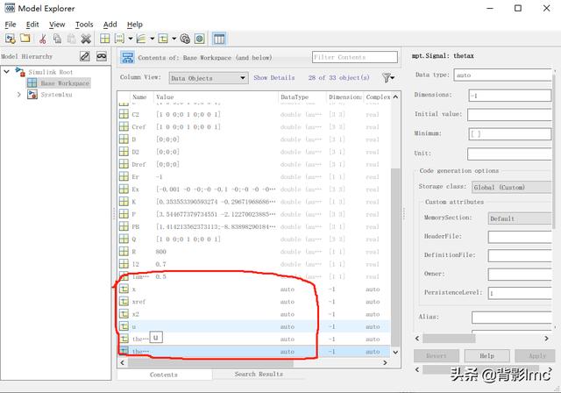This screenshot has width=561, height=393.
Task: Click the Add Simulink Signal icon in toolbar
Action: (x=141, y=39)
